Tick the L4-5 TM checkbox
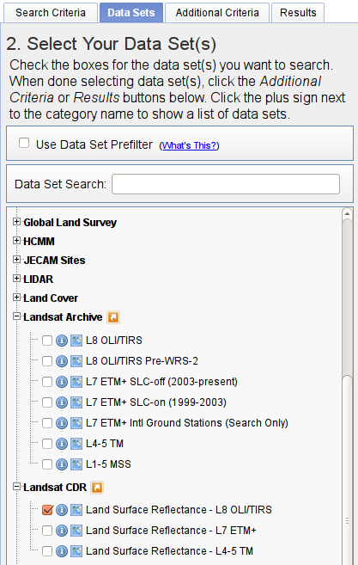The width and height of the screenshot is (358, 565). coord(47,444)
